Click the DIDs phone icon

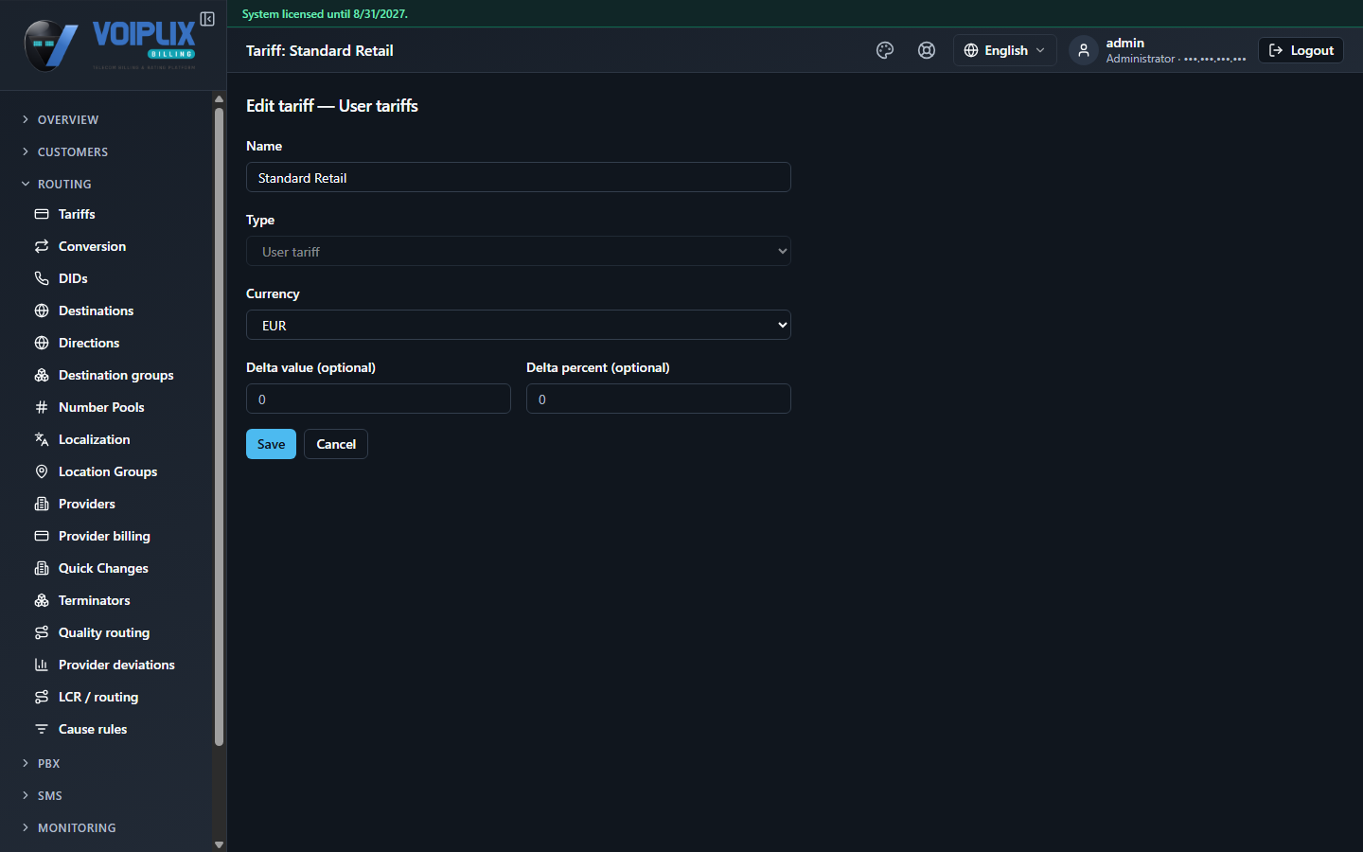tap(42, 278)
